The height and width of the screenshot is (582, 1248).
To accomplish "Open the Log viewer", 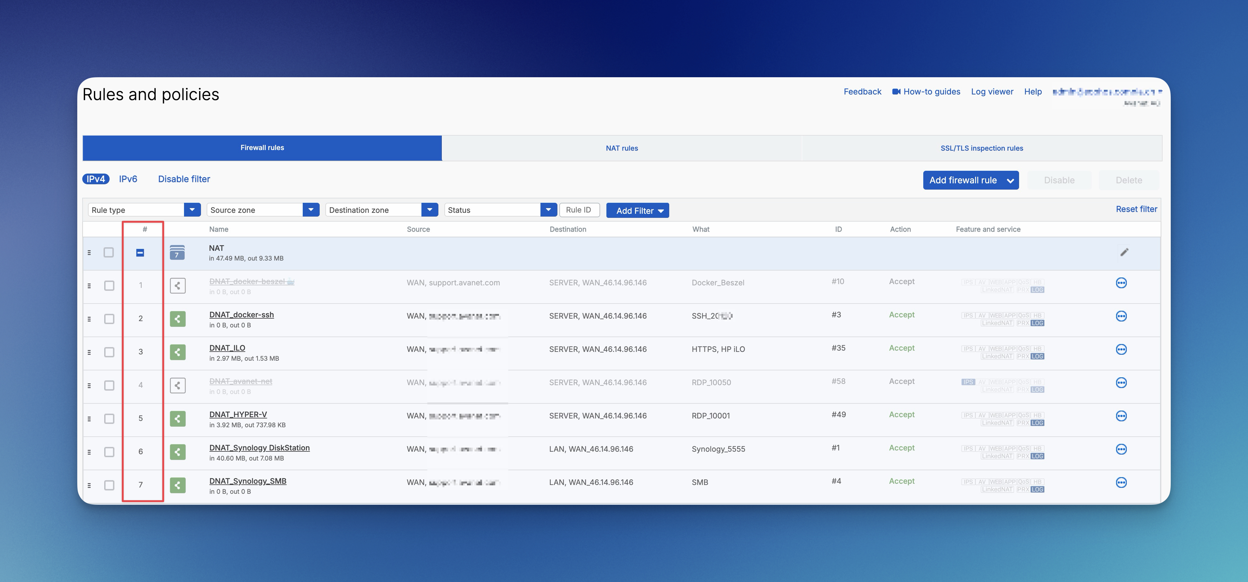I will click(x=992, y=92).
